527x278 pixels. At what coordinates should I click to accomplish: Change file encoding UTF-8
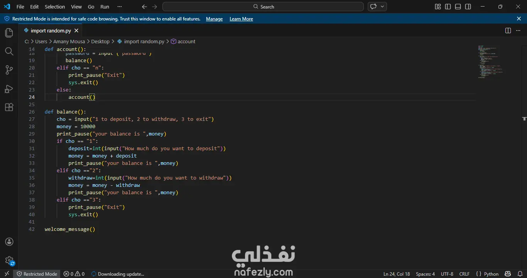pyautogui.click(x=447, y=274)
